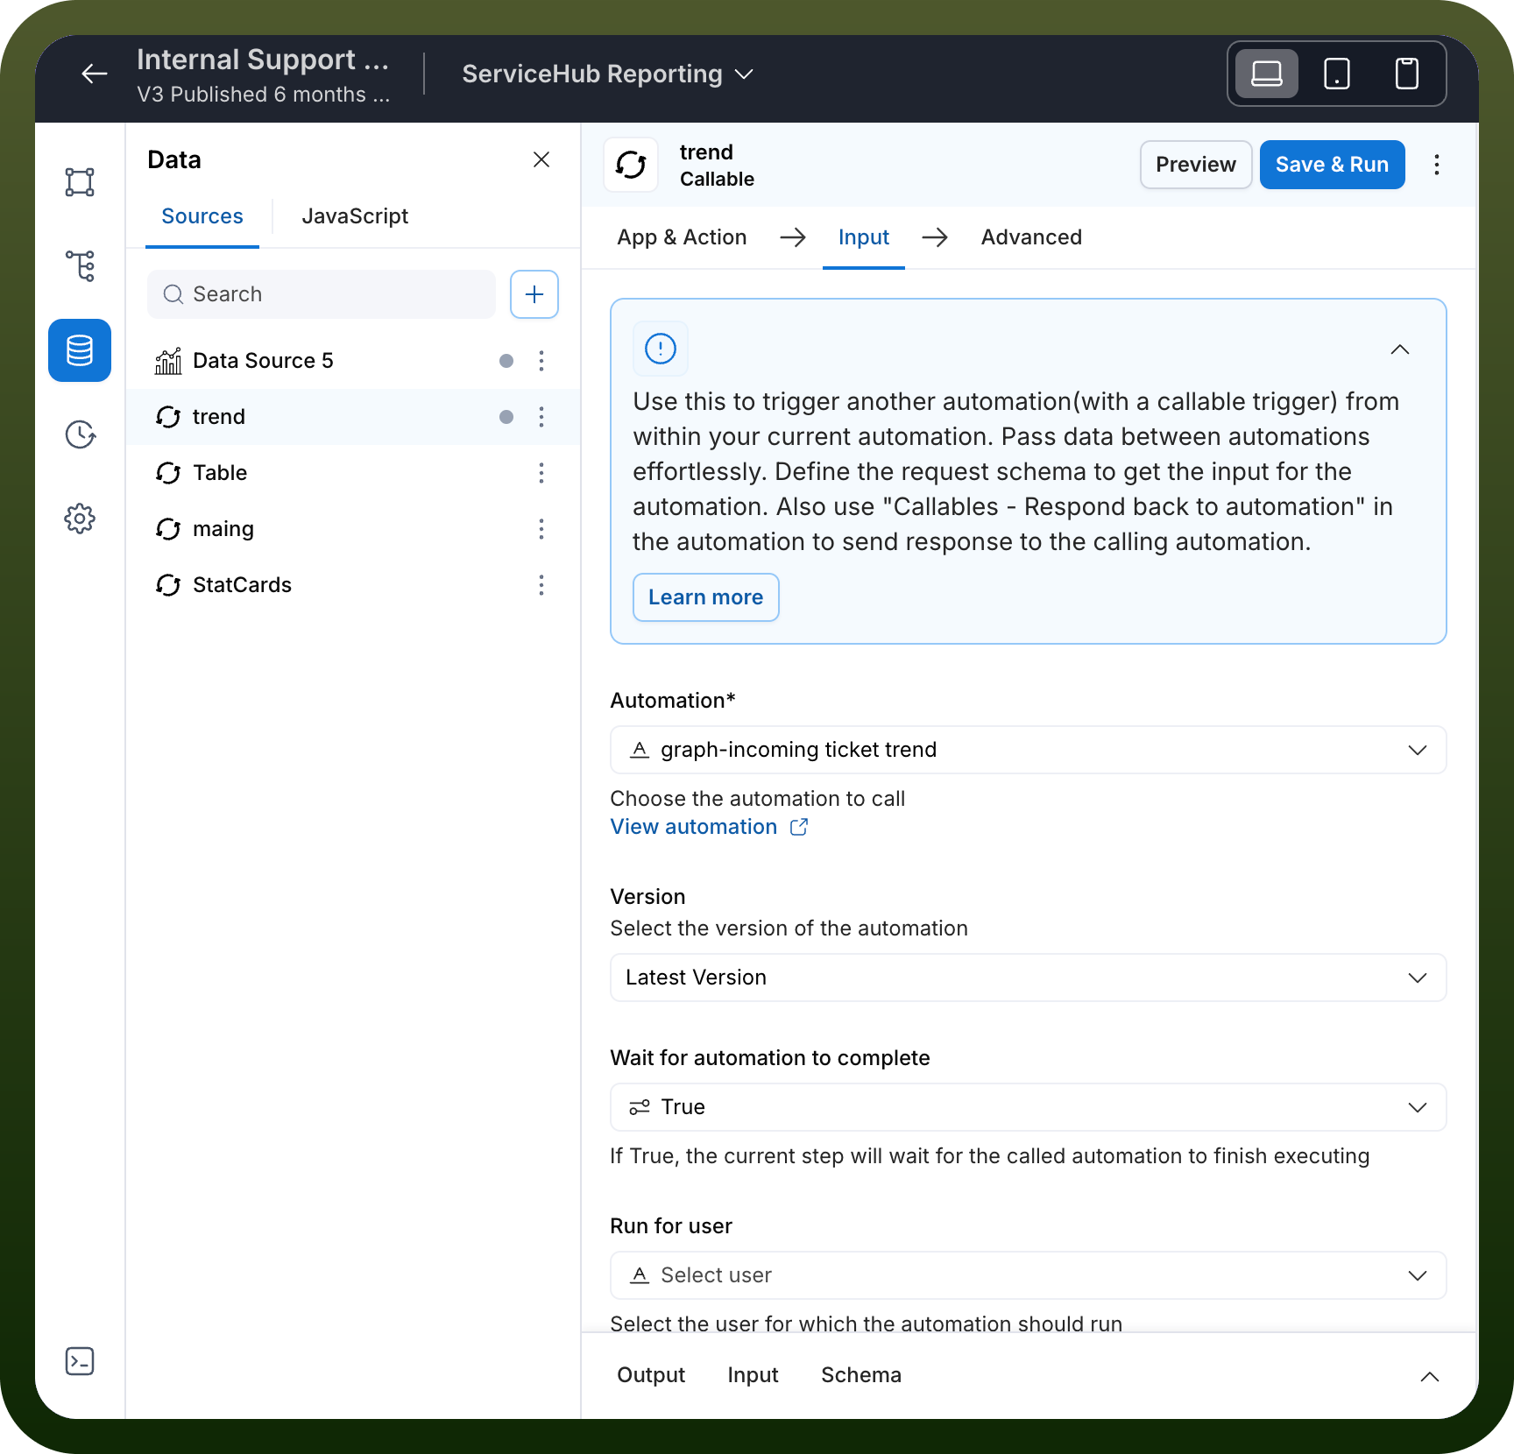Click the Preview button

(1196, 165)
